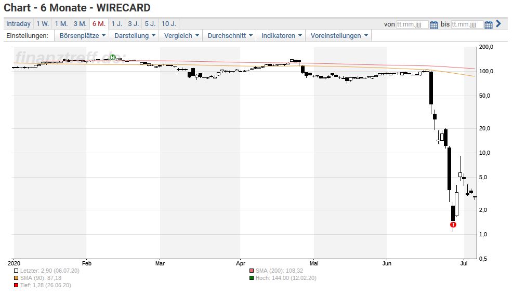Select the 1 M. time range tab

[61, 24]
